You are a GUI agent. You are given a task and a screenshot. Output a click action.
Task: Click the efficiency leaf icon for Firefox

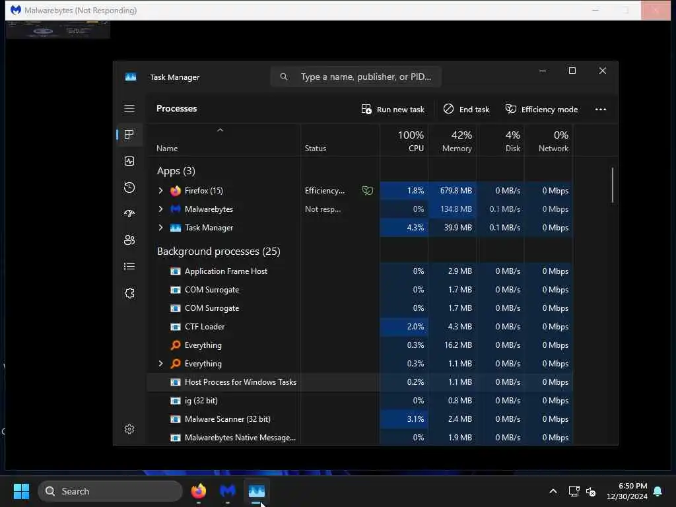(x=367, y=191)
